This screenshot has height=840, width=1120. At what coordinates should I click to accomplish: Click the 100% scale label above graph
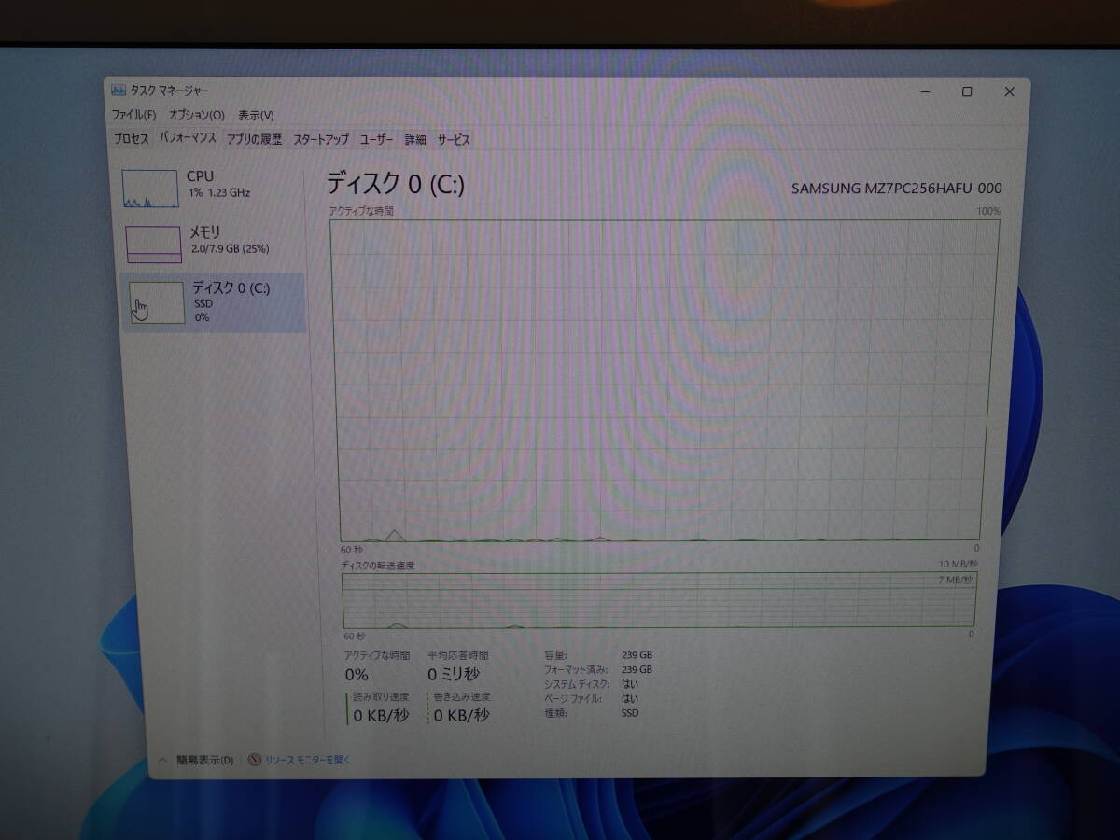pos(988,212)
